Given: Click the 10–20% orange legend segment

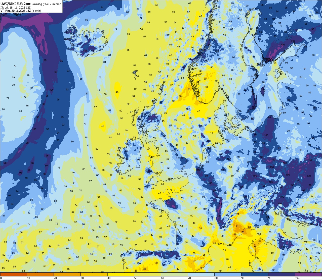Looking at the screenshot, I should [40, 274].
